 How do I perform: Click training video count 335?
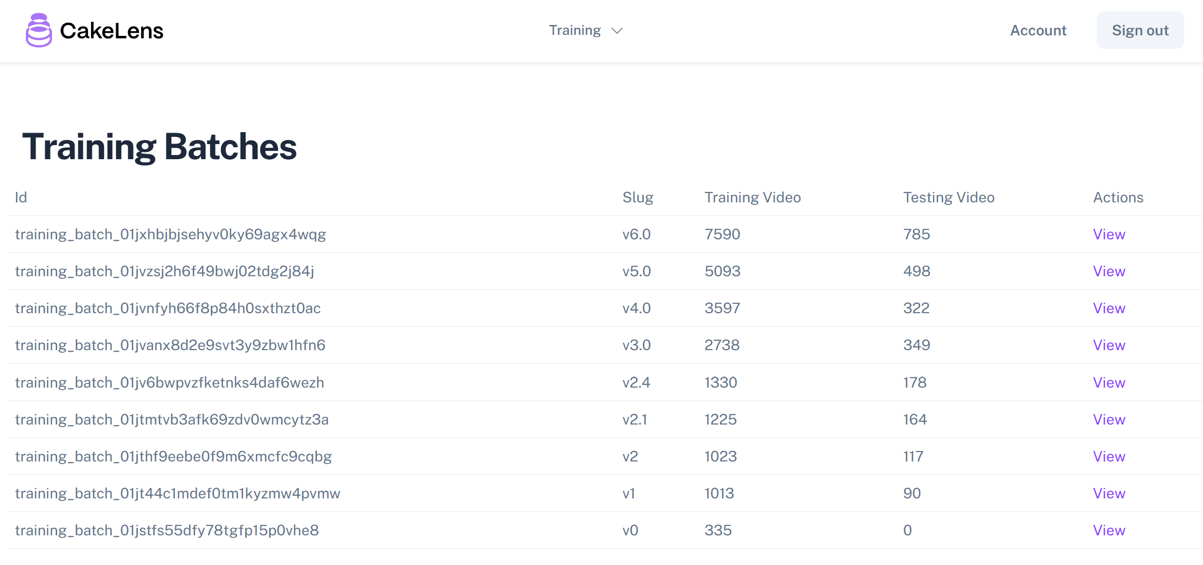pyautogui.click(x=718, y=530)
